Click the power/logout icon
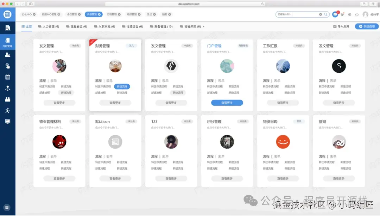 [357, 14]
